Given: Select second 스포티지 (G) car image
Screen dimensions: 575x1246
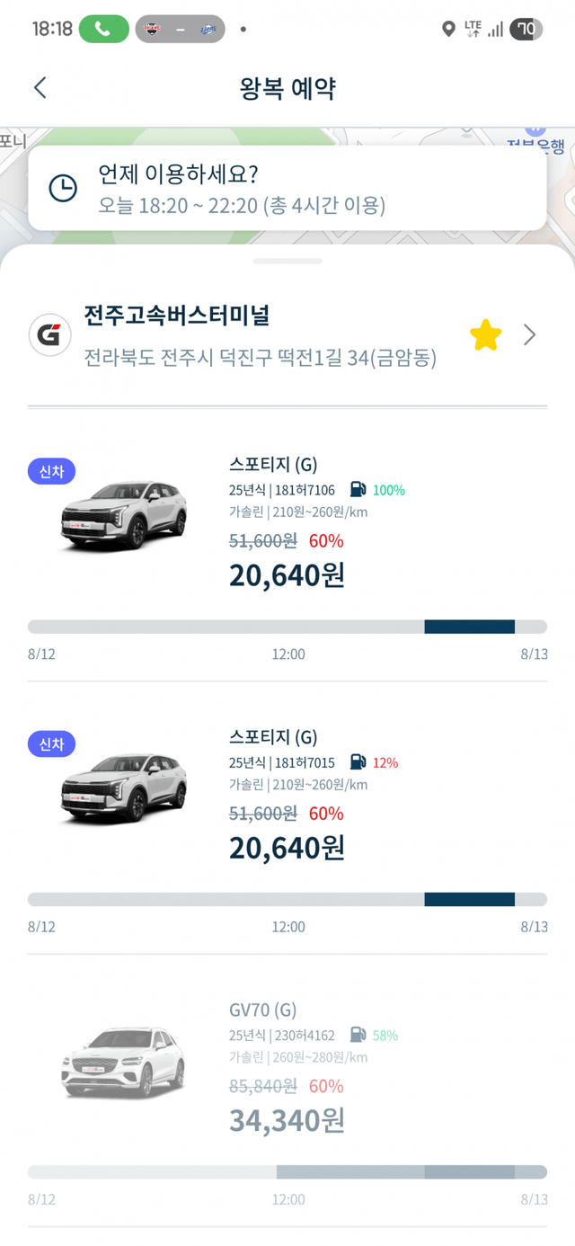Looking at the screenshot, I should tap(124, 788).
